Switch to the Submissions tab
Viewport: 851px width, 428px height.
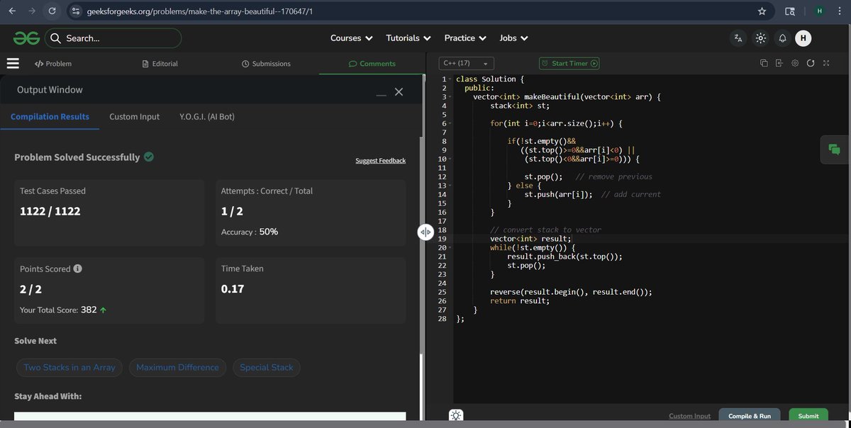coord(266,63)
